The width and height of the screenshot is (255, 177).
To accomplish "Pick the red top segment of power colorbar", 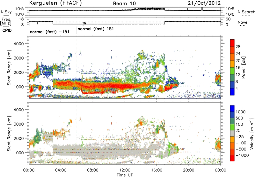I will pos(232,43).
